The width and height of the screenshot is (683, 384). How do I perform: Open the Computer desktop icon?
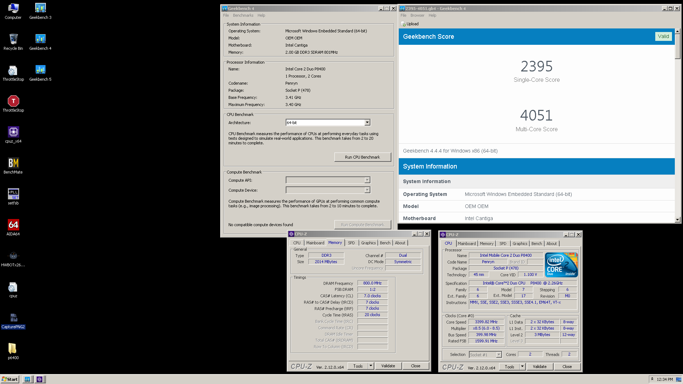pyautogui.click(x=13, y=11)
